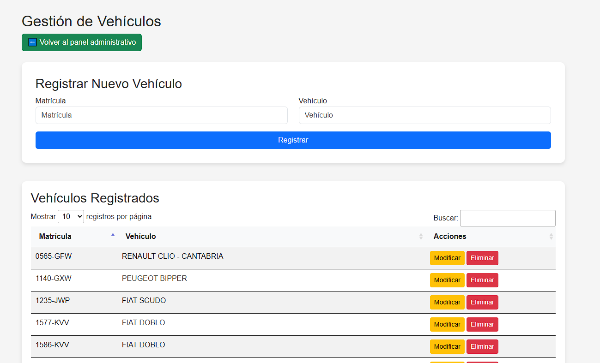This screenshot has width=600, height=363.
Task: Delete the vehicle 0565-GFW
Action: click(482, 258)
